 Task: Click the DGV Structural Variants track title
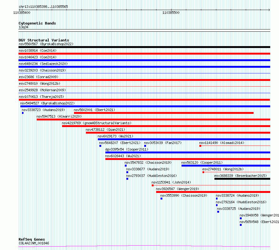[44, 40]
